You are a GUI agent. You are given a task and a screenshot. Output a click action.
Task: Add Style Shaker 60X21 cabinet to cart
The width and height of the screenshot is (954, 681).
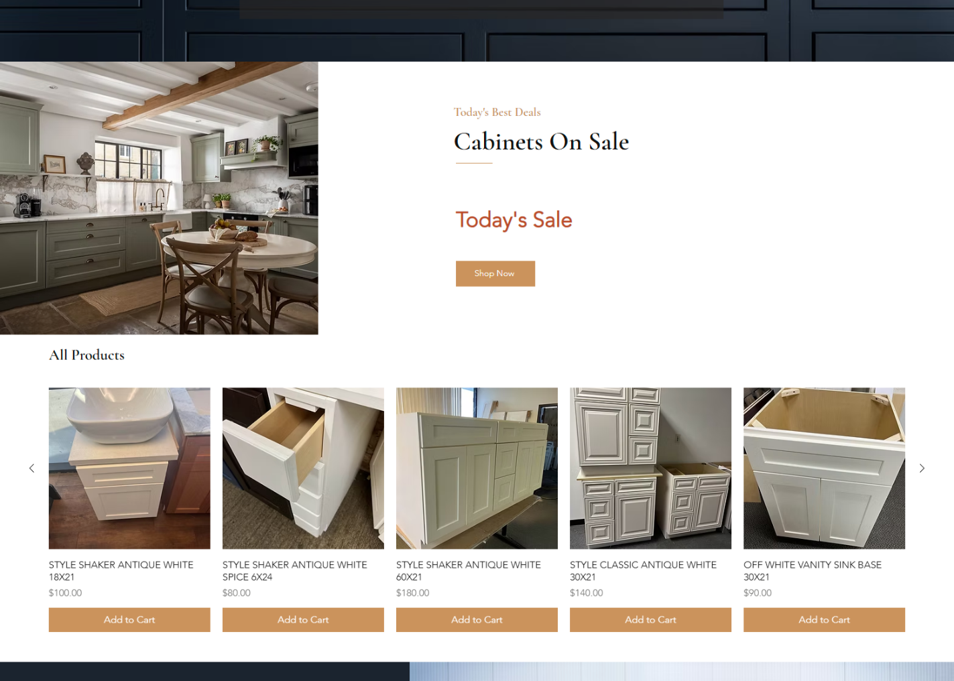pyautogui.click(x=477, y=620)
